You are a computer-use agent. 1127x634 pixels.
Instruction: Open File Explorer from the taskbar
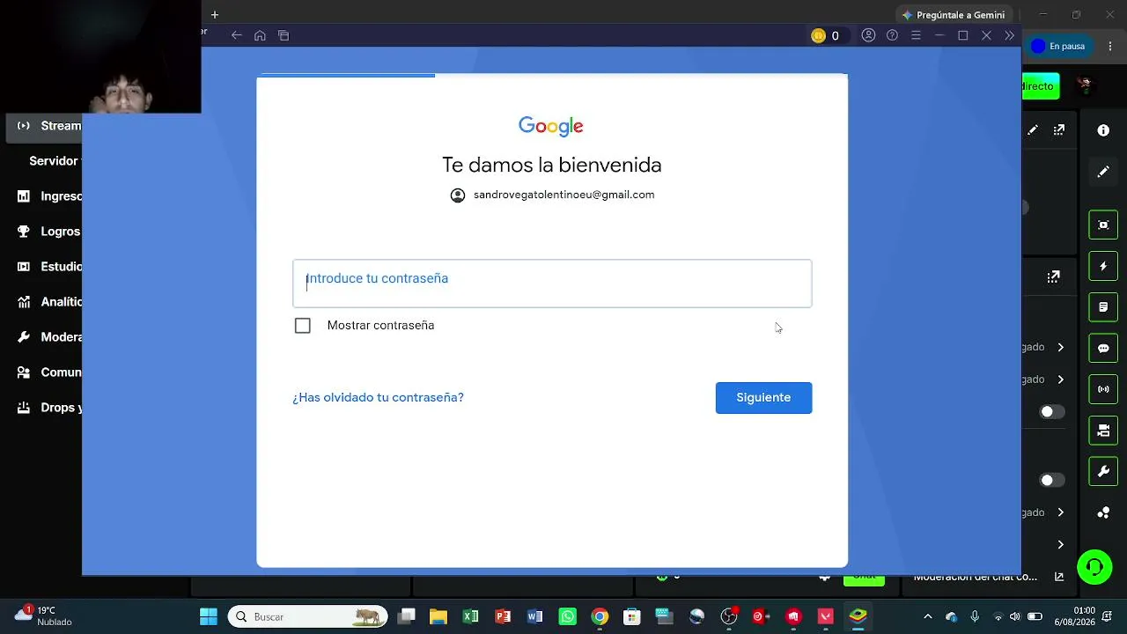(438, 616)
